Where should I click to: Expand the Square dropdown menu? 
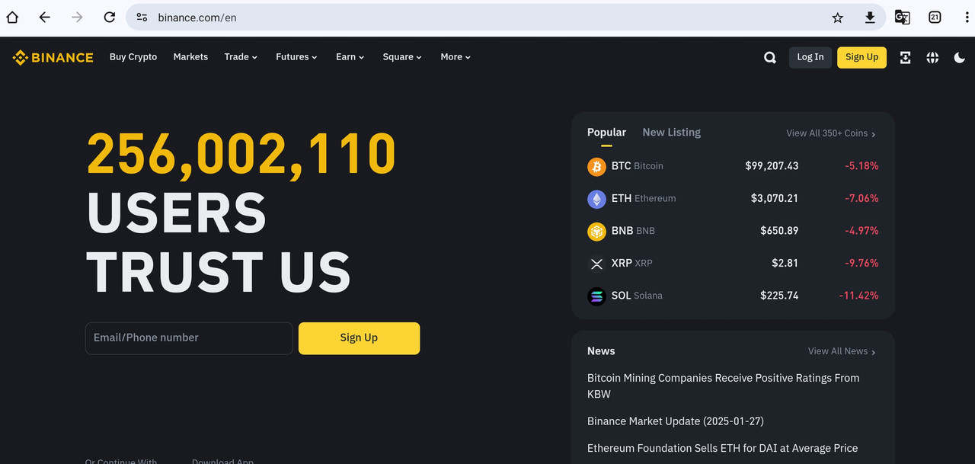[x=402, y=57]
